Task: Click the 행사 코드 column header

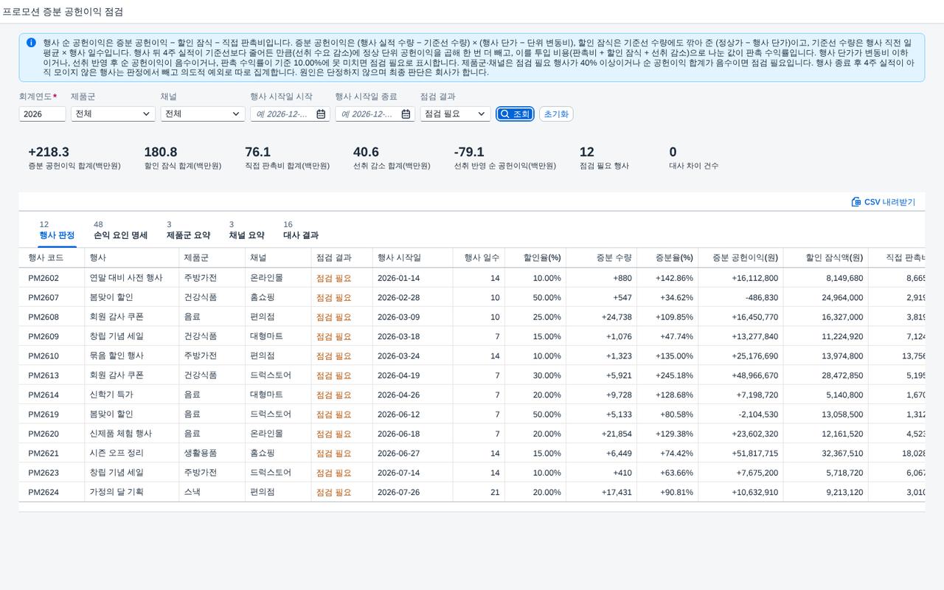Action: coord(46,258)
